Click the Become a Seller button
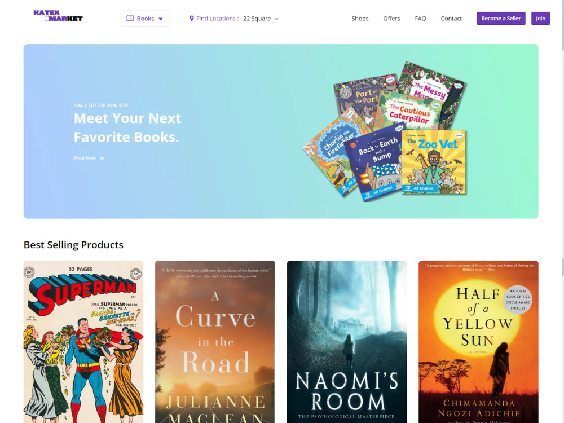The image size is (564, 423). click(x=501, y=19)
